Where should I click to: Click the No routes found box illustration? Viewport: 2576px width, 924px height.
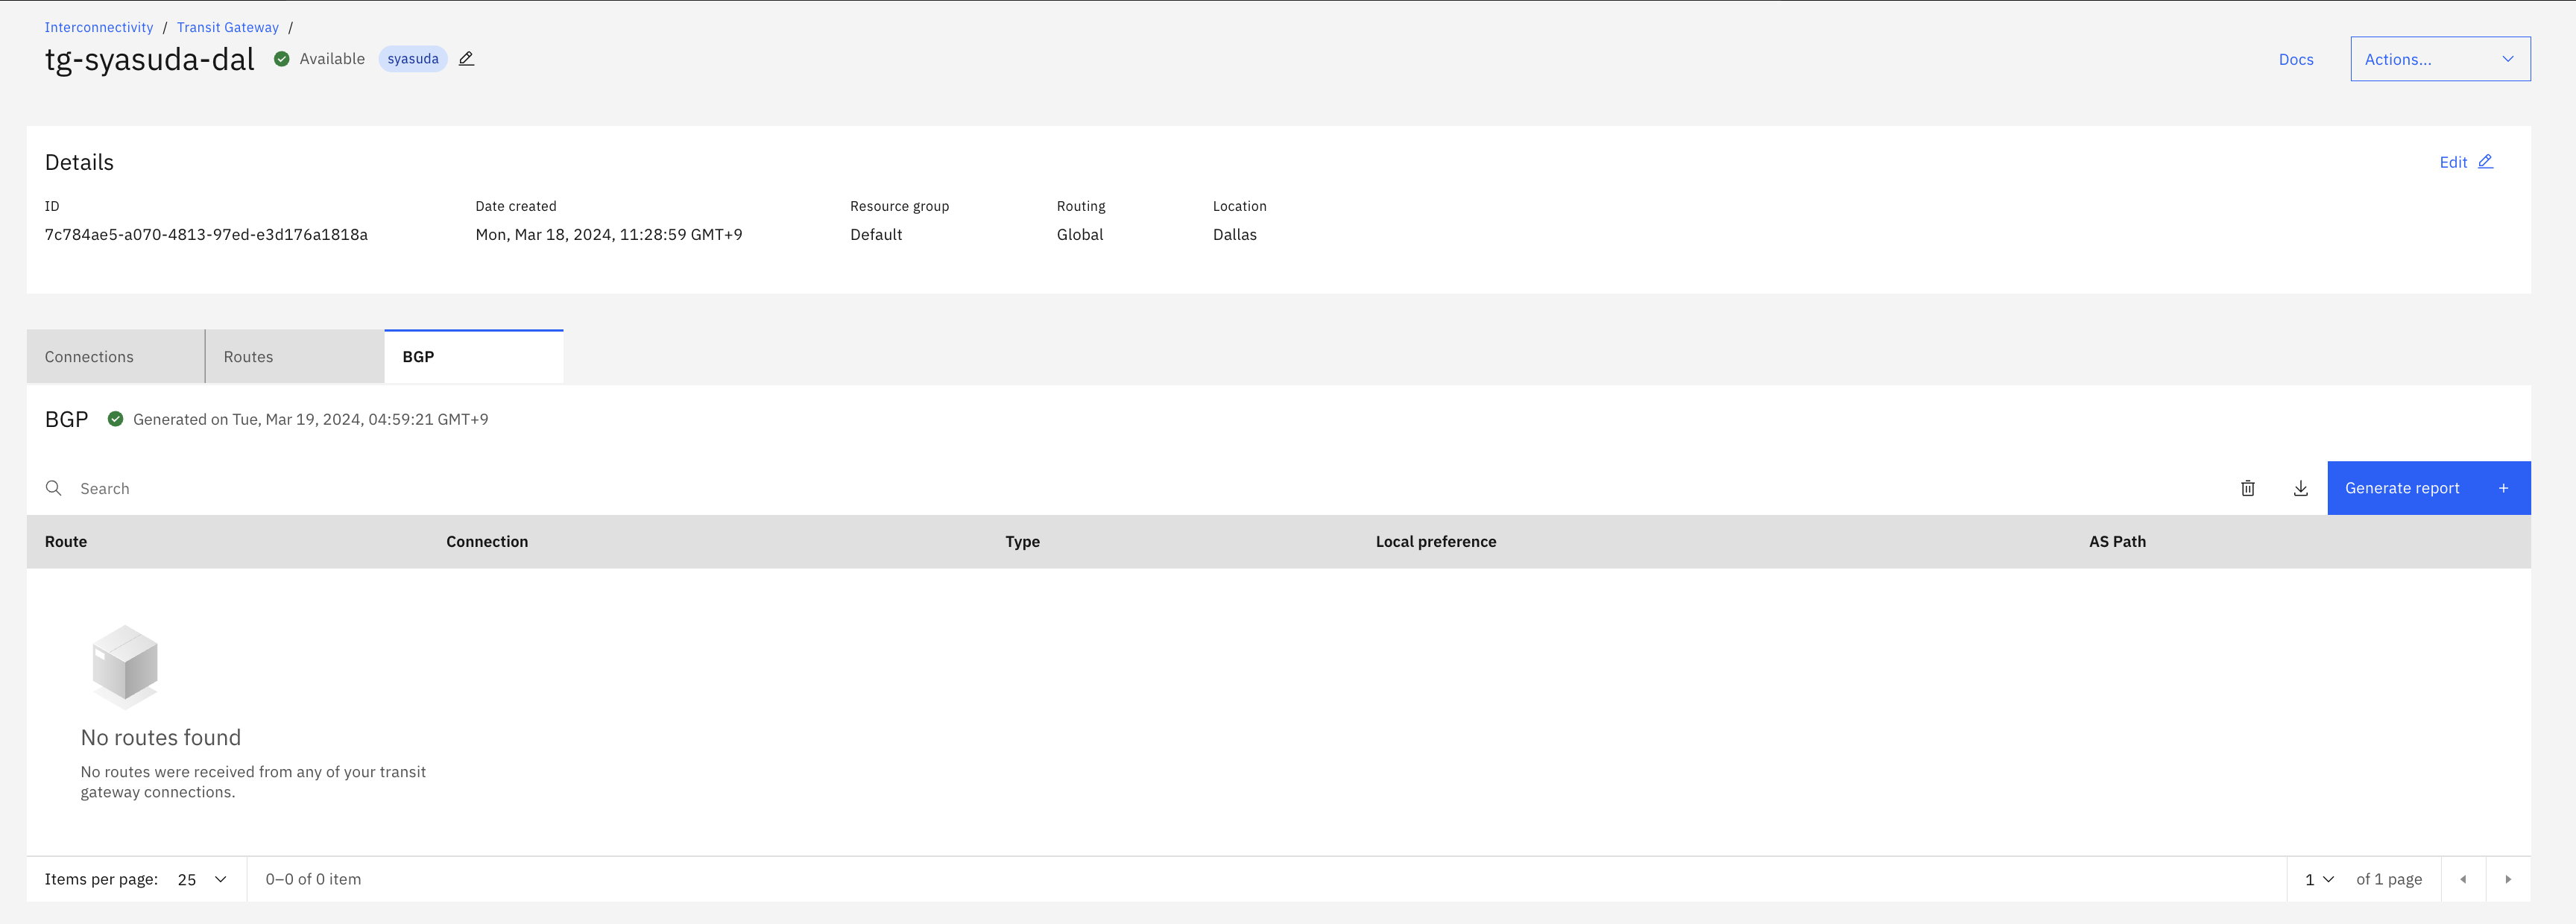point(125,666)
